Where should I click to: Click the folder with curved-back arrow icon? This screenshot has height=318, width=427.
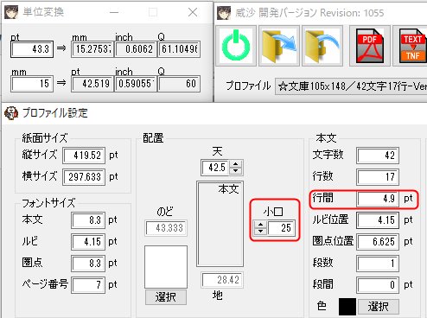[322, 46]
